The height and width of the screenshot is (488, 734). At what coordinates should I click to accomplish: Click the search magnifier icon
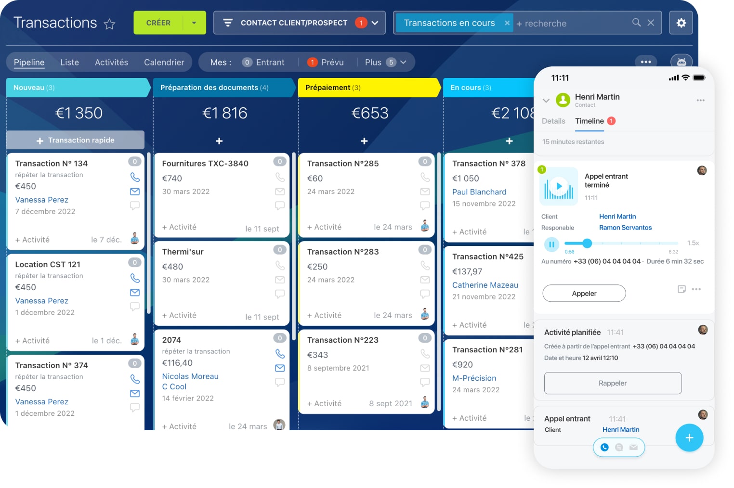click(x=636, y=23)
